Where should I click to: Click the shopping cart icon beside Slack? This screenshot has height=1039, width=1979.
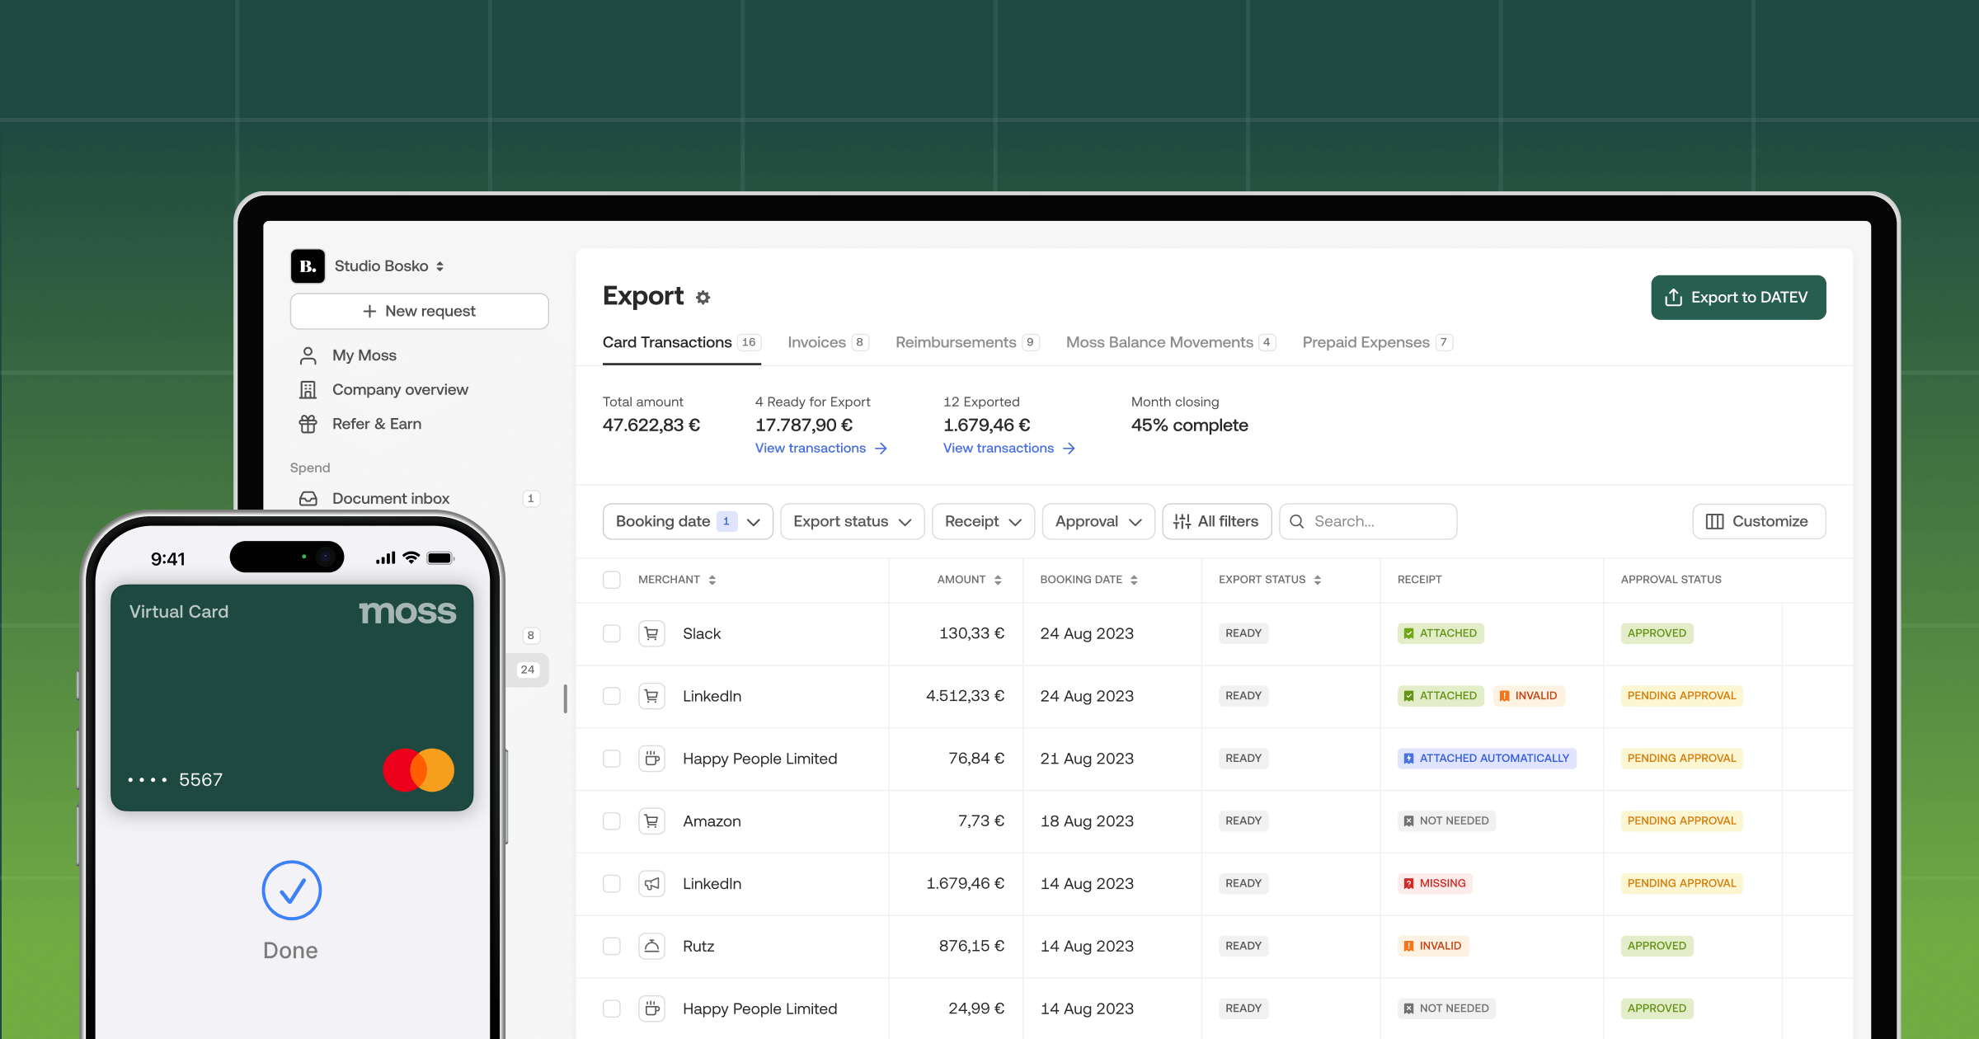coord(651,633)
